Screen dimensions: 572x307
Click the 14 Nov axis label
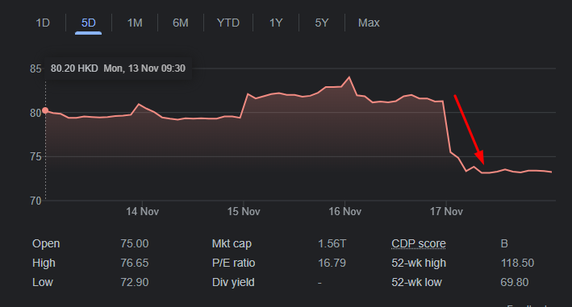(x=142, y=212)
